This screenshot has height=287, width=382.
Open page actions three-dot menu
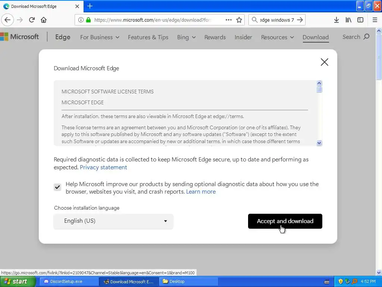coord(229,20)
